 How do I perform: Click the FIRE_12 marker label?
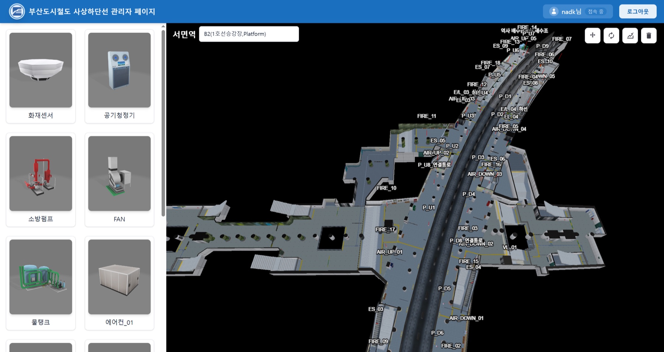tap(477, 84)
